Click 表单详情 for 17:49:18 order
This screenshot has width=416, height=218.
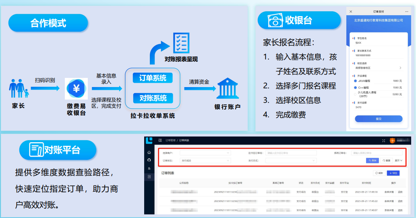click(389, 192)
